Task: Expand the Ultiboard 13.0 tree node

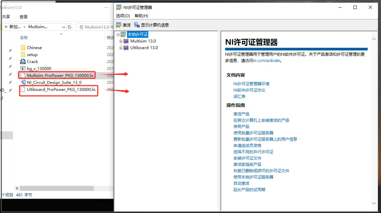Action: click(121, 48)
